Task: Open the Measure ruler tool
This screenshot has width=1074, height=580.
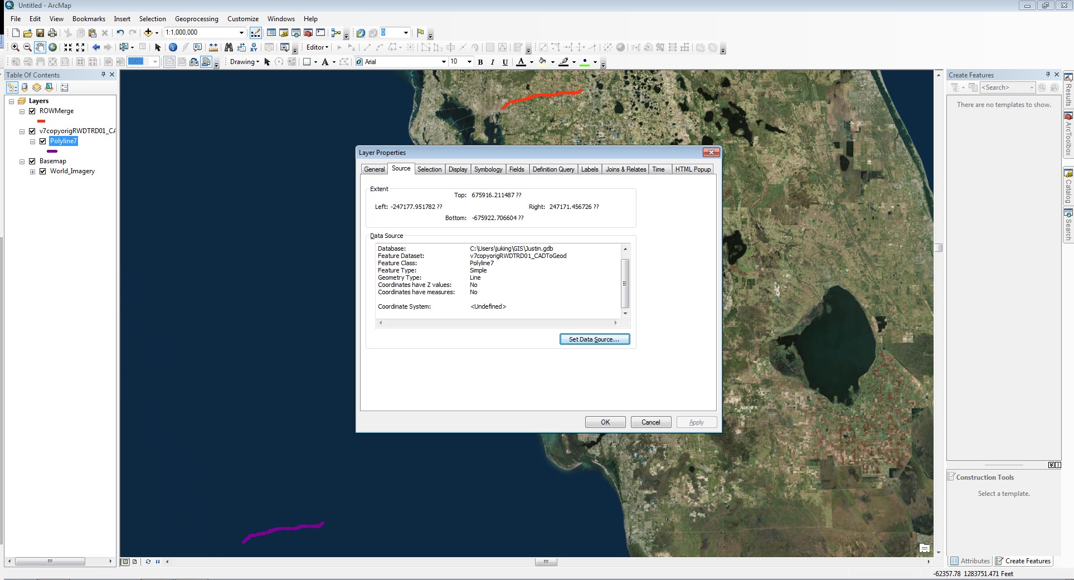Action: tap(213, 47)
